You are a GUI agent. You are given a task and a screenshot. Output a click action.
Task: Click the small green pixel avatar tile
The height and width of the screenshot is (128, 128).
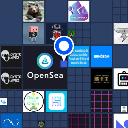[71, 34]
